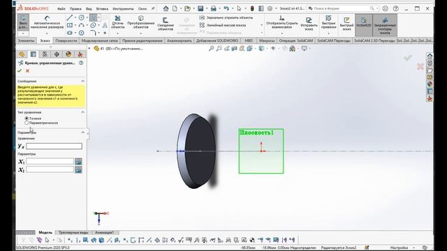Click the Undo icon
Viewport: 447px width, 251px height.
coord(226,8)
